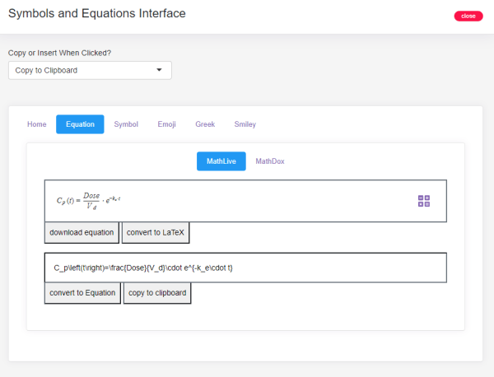Open the Smiley tab
This screenshot has height=377, width=494.
point(245,124)
